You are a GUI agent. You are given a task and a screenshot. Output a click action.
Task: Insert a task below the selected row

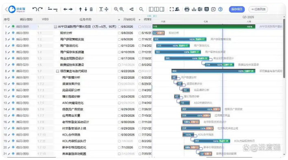pos(55,9)
